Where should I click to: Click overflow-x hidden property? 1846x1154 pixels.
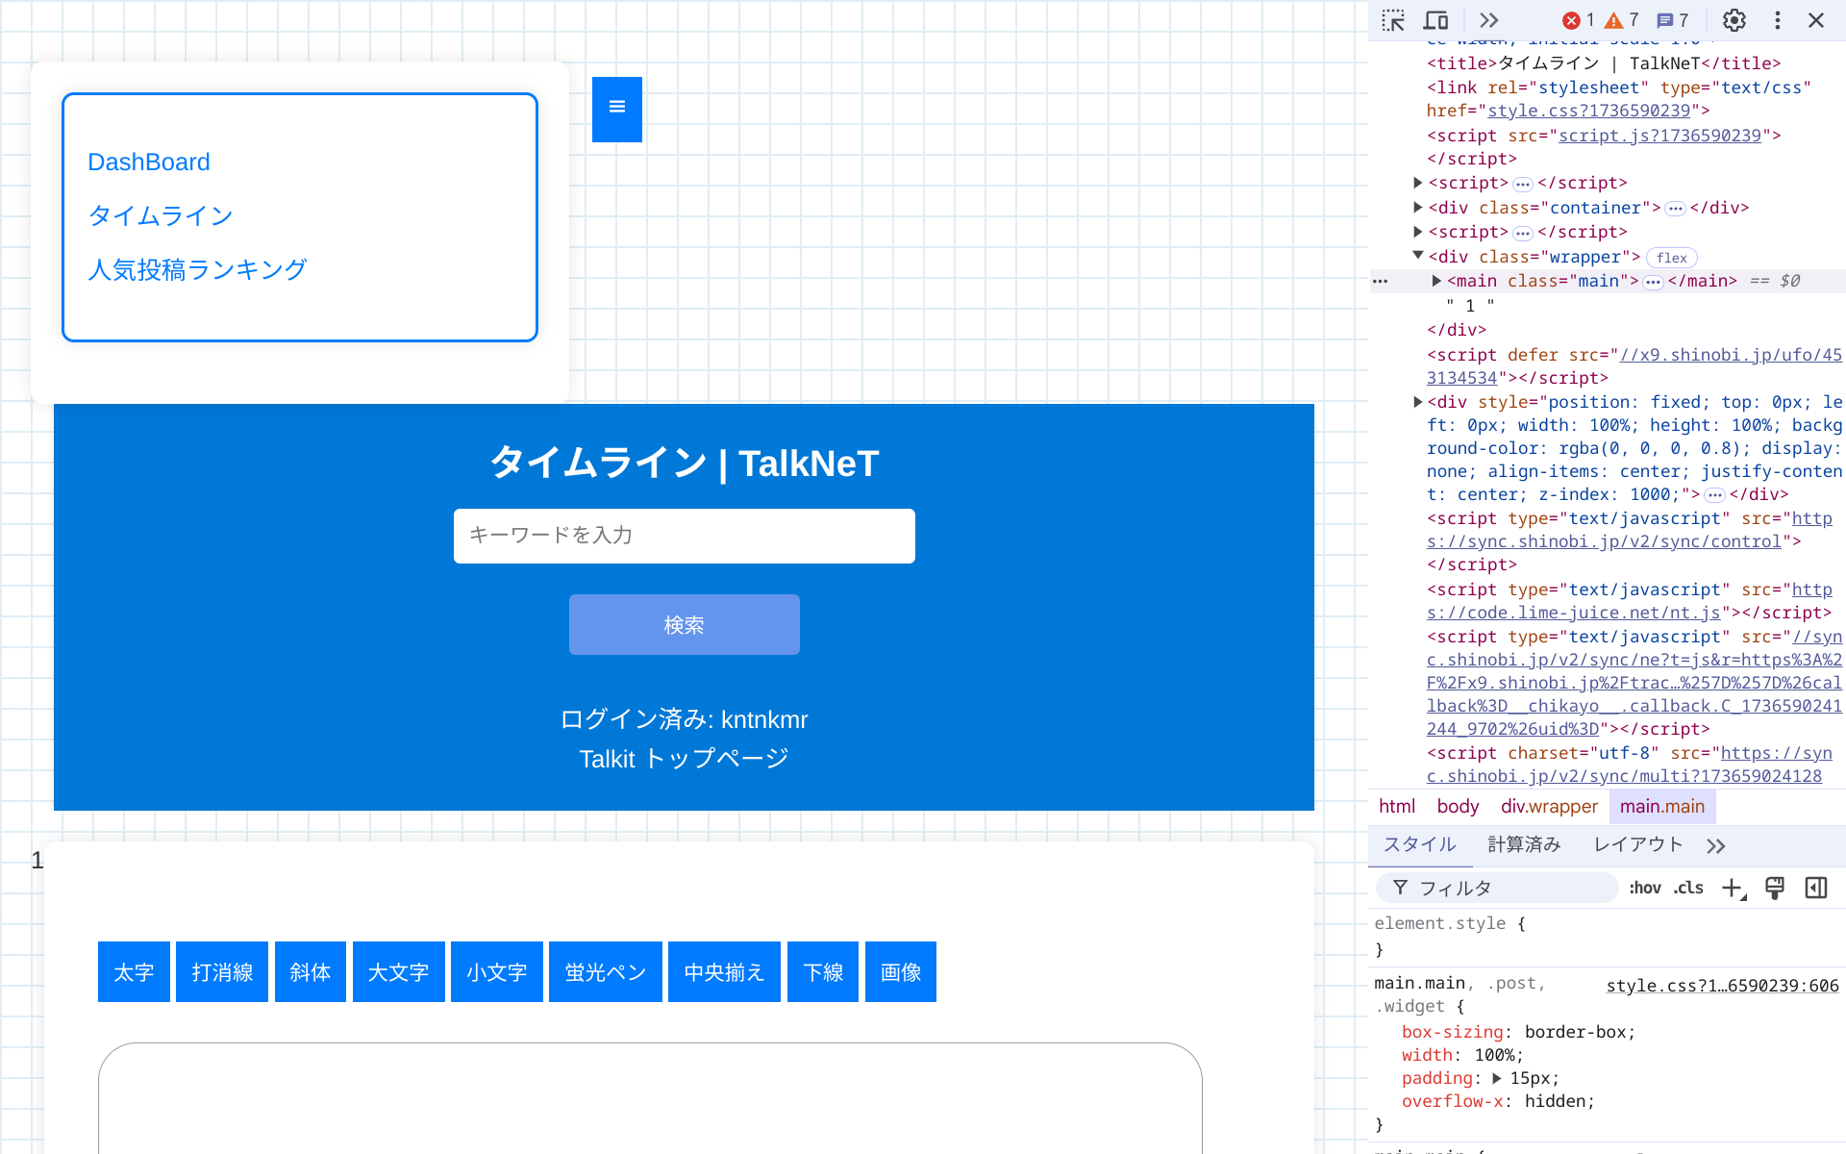click(x=1498, y=1101)
